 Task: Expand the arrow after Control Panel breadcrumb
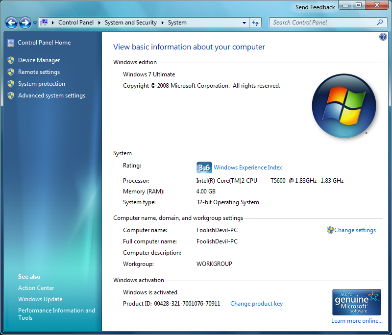tap(99, 23)
